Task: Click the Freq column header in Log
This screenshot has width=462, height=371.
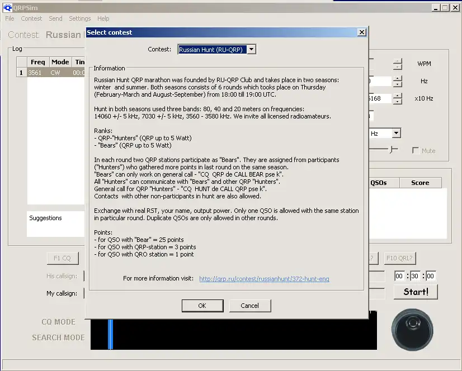Action: point(38,62)
